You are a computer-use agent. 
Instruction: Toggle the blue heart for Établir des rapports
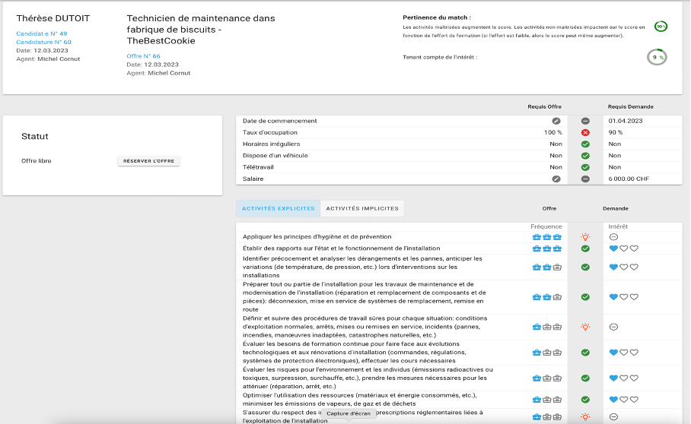point(613,248)
